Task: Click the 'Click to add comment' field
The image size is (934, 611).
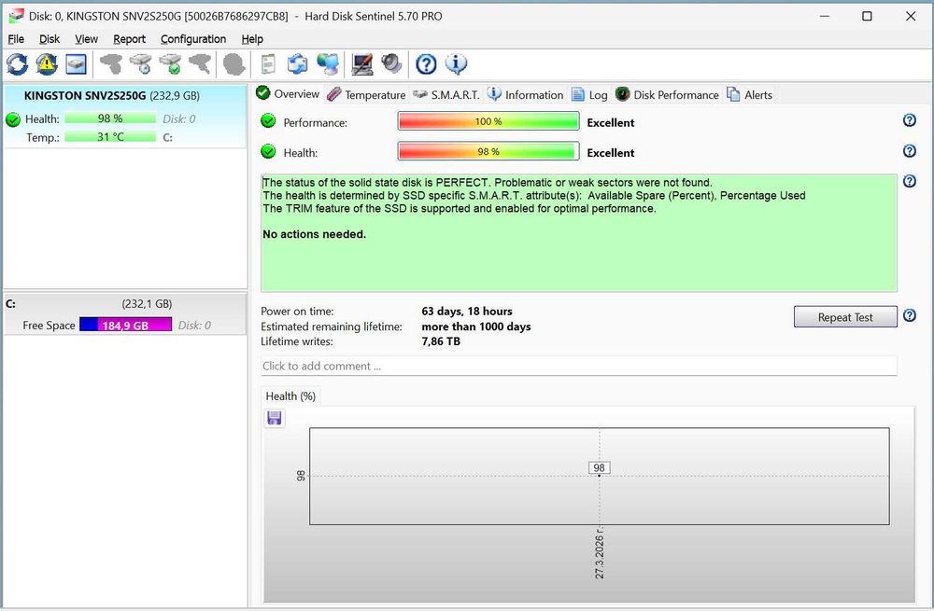Action: [x=578, y=366]
